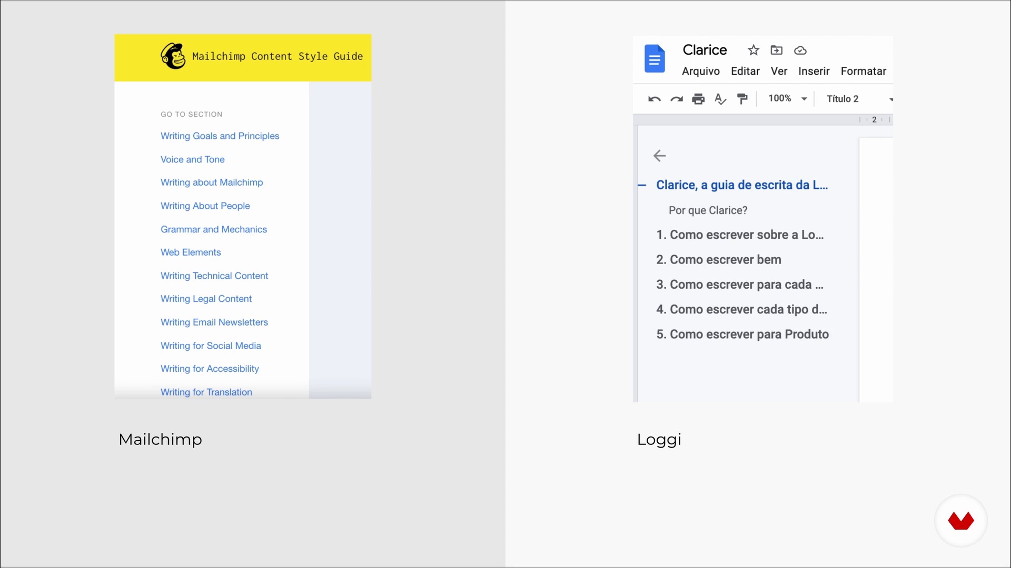Go to Writing for Accessibility
Image resolution: width=1011 pixels, height=568 pixels.
click(x=210, y=369)
